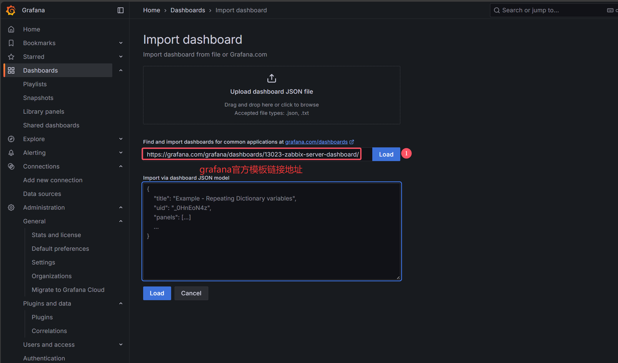
Task: Open Plugins page
Action: pyautogui.click(x=42, y=317)
